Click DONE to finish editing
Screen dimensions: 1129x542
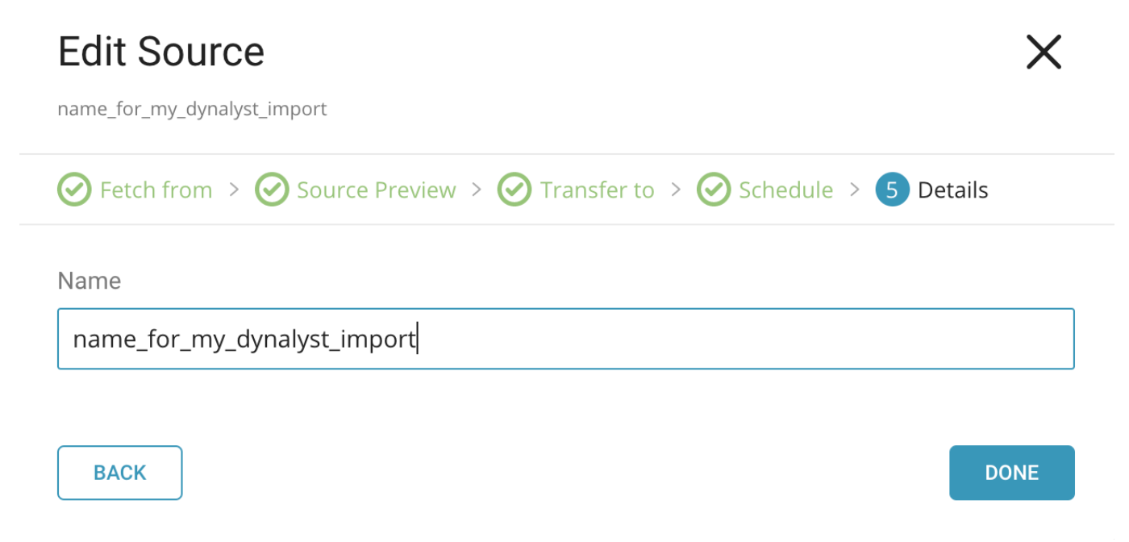(1011, 473)
